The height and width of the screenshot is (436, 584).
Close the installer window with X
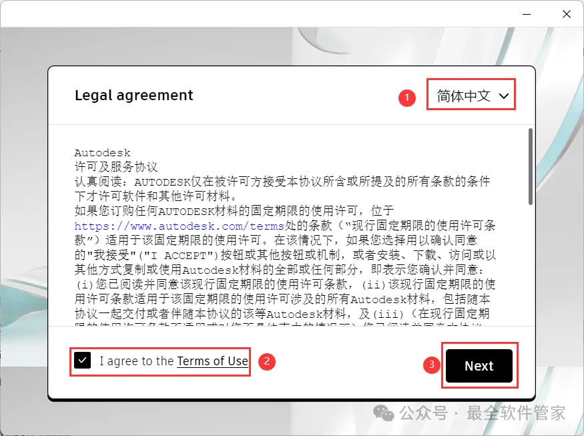[x=567, y=14]
